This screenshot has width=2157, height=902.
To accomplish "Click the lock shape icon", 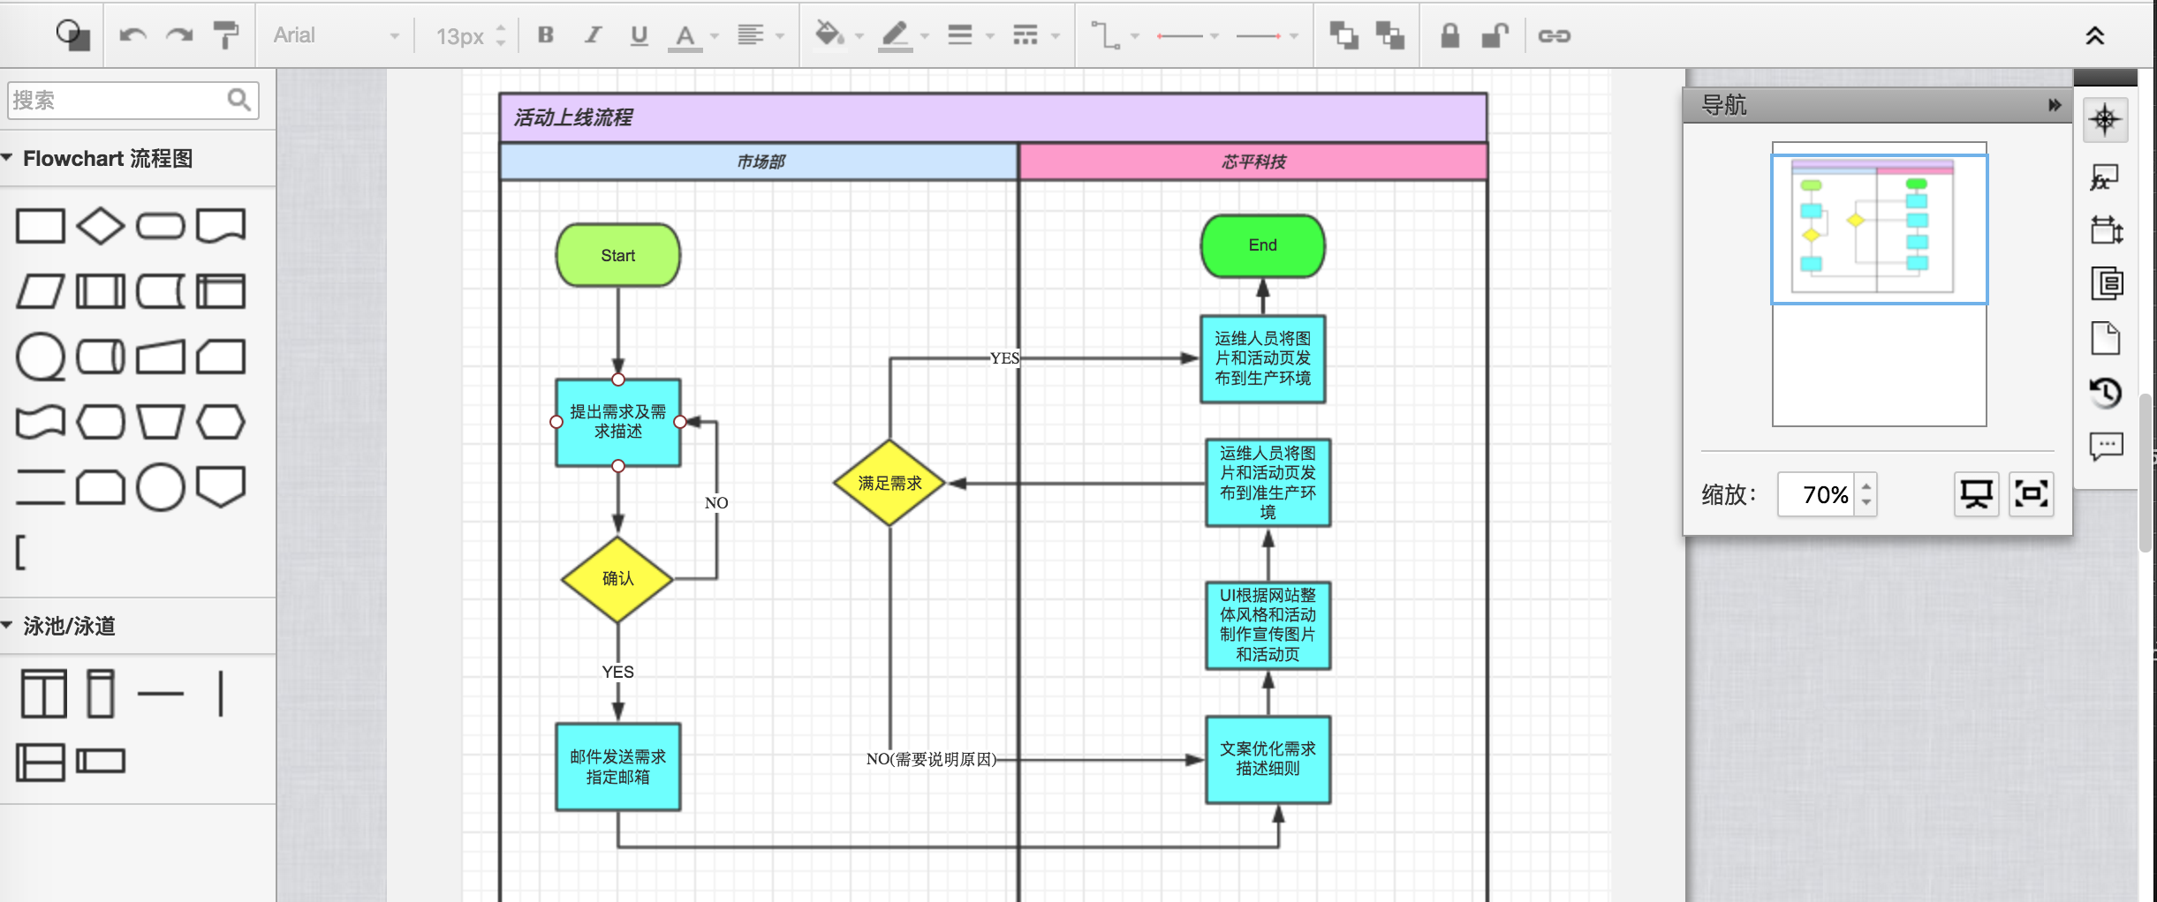I will point(1449,35).
